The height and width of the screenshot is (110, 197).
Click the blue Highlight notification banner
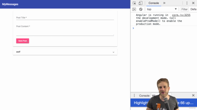coord(164,103)
